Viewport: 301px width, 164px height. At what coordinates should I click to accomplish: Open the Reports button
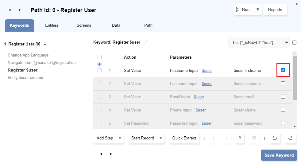tap(275, 10)
